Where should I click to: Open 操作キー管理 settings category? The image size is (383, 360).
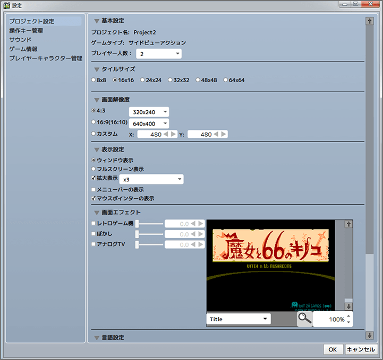tap(26, 31)
